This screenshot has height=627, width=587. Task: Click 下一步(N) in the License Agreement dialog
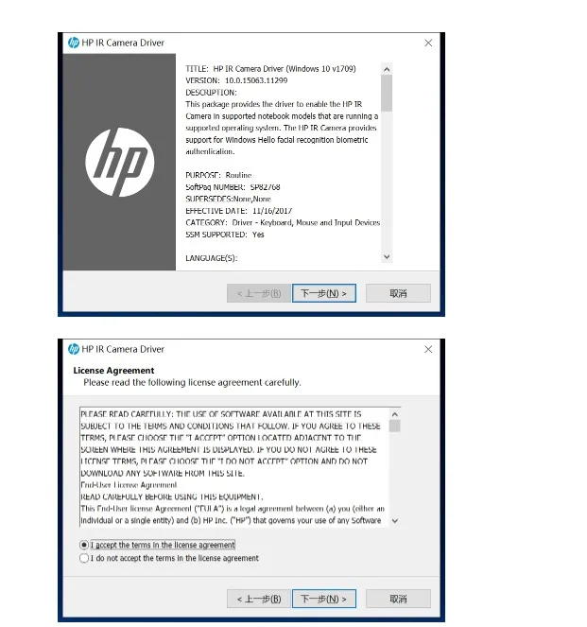(x=324, y=599)
